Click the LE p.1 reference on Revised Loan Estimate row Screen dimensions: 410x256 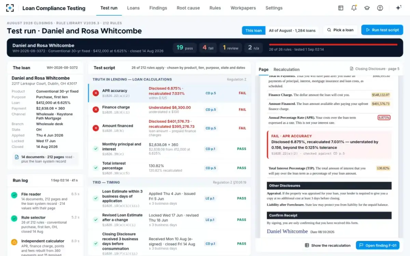click(210, 220)
